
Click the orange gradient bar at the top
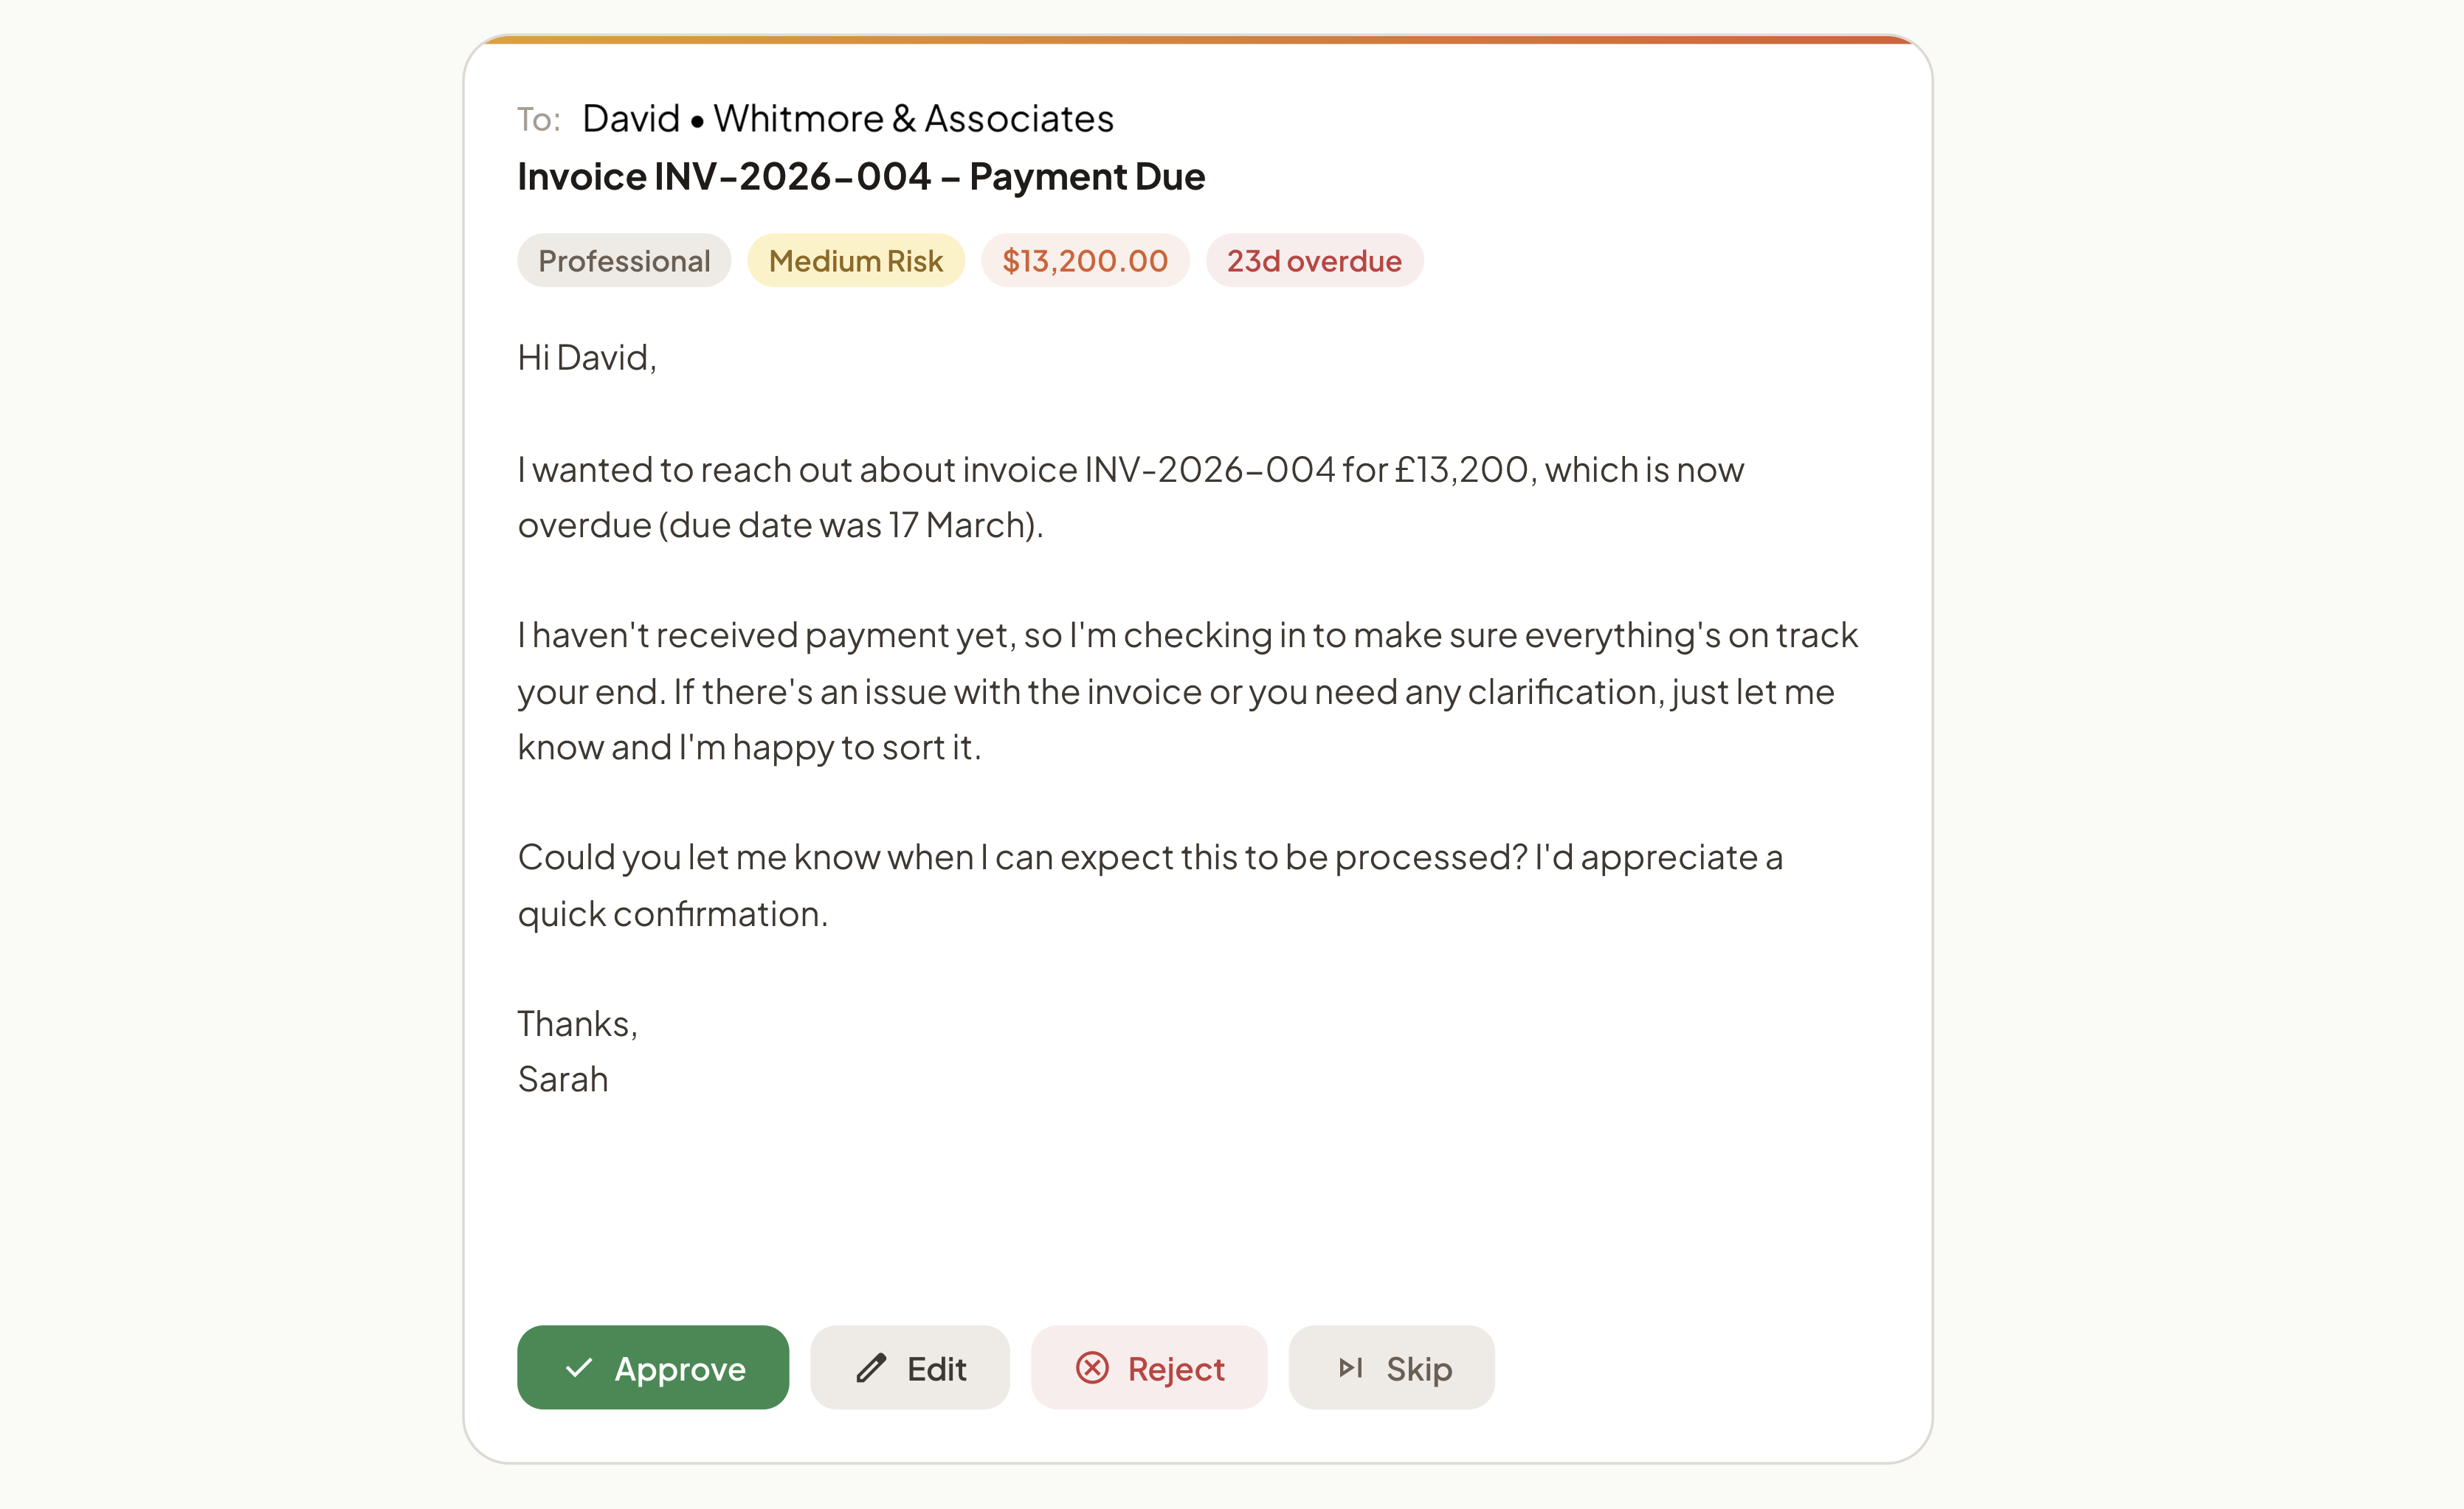[x=1200, y=42]
